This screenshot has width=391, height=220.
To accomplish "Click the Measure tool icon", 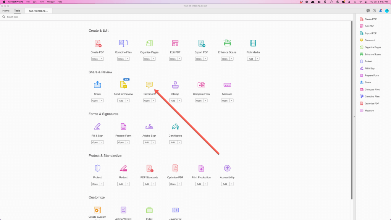I will pos(227,85).
